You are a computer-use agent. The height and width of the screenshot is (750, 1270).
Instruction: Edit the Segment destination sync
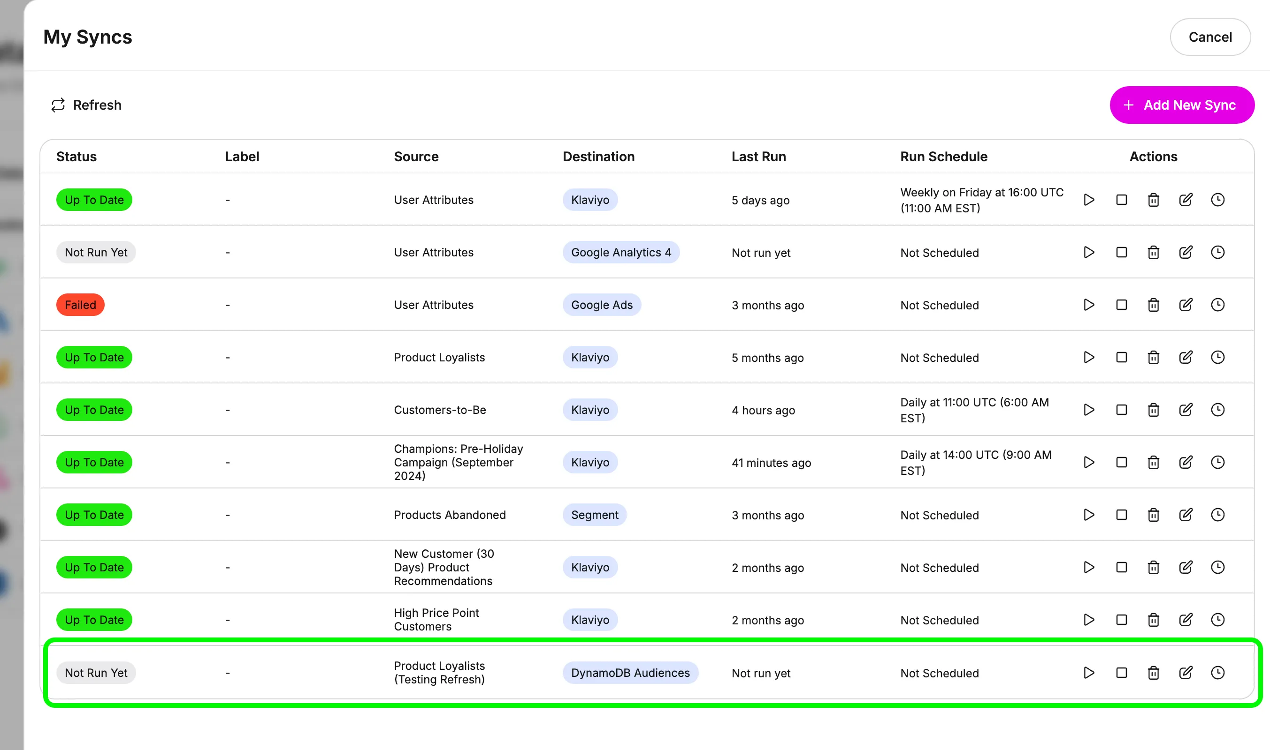pyautogui.click(x=1186, y=515)
